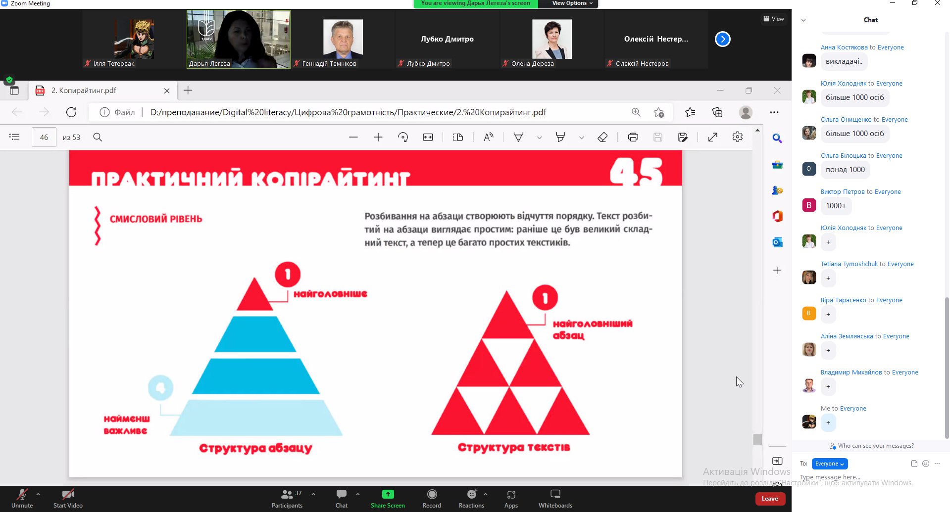950x512 pixels.
Task: Reload the page in browser
Action: [x=71, y=112]
